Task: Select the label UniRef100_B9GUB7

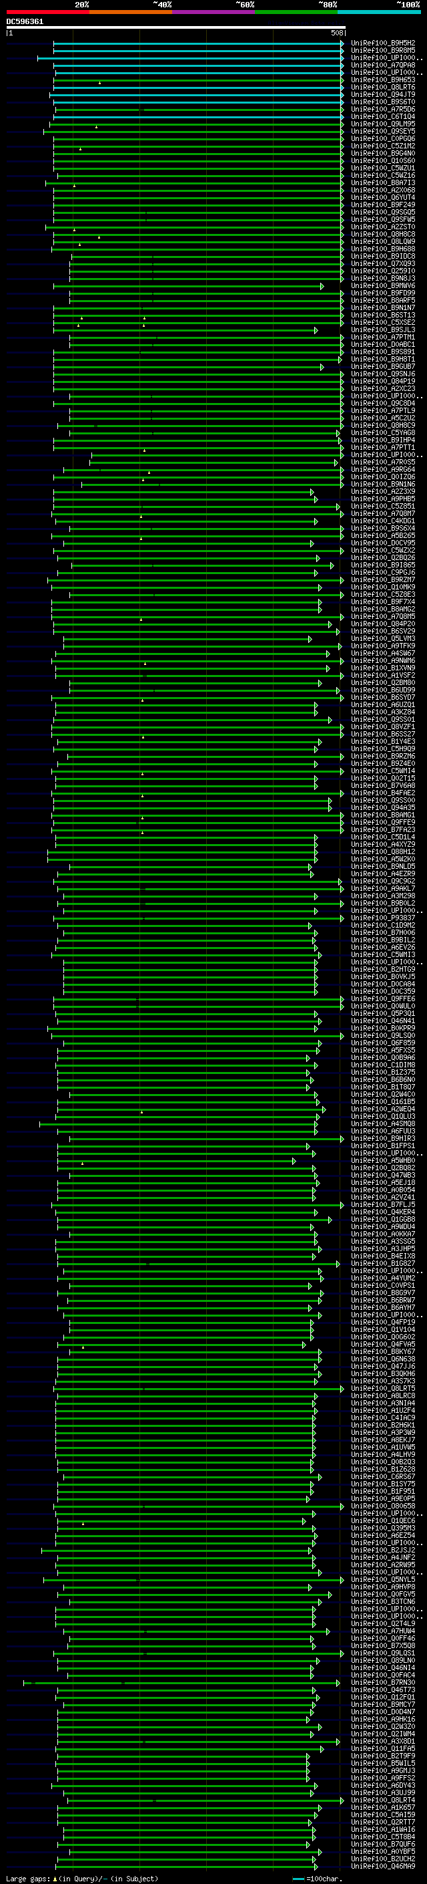Action: tap(383, 367)
